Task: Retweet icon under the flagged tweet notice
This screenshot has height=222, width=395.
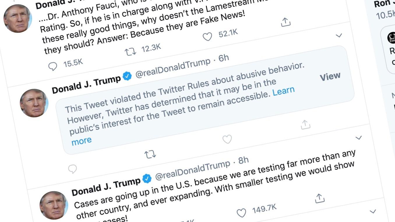Action: (150, 154)
